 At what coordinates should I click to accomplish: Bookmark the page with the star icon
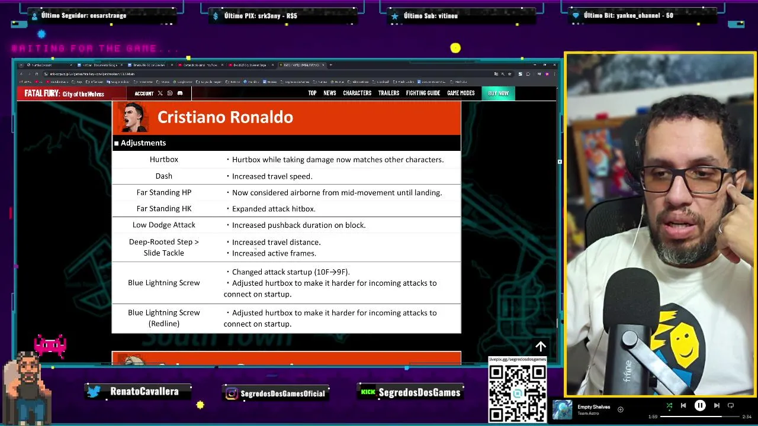[x=509, y=74]
